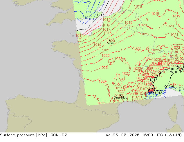Select the blue 1012 isobar label near 1013
The image size is (184, 142).
93,19
